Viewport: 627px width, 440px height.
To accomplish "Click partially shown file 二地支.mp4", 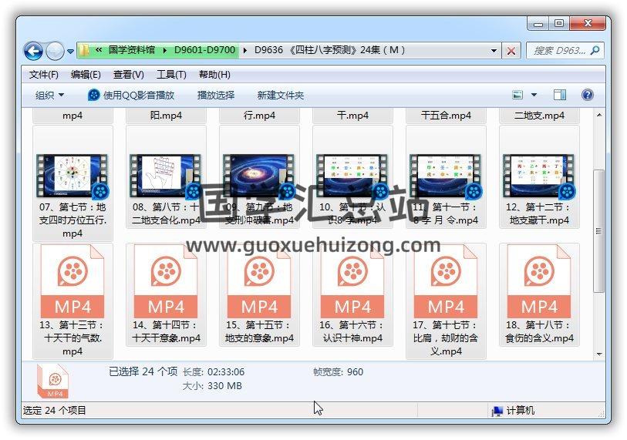I will pyautogui.click(x=539, y=116).
